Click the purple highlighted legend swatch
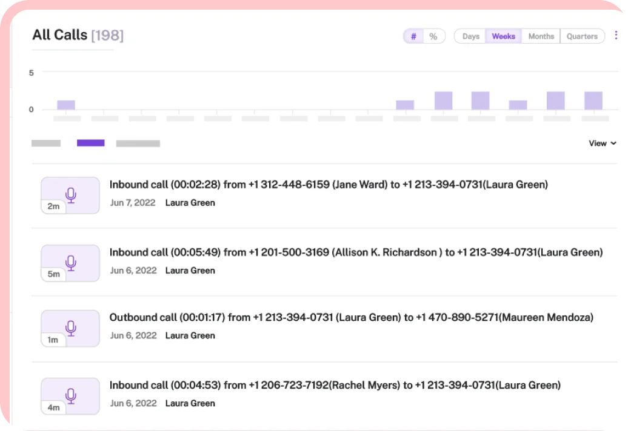The height and width of the screenshot is (431, 628). (x=90, y=143)
